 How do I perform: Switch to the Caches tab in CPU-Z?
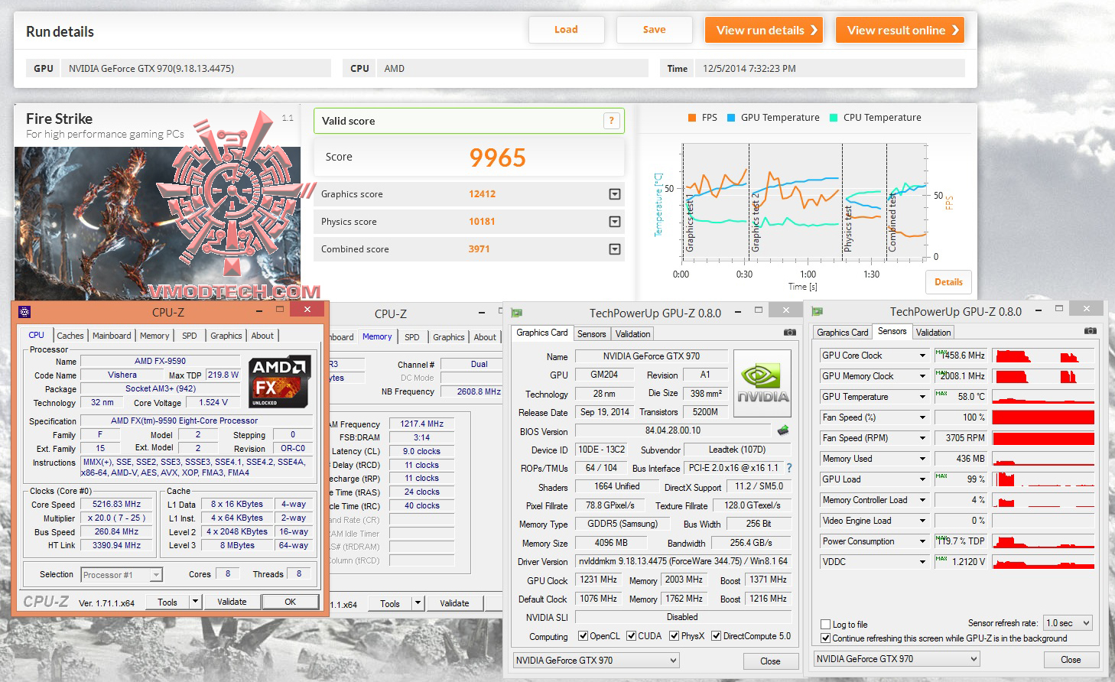70,336
